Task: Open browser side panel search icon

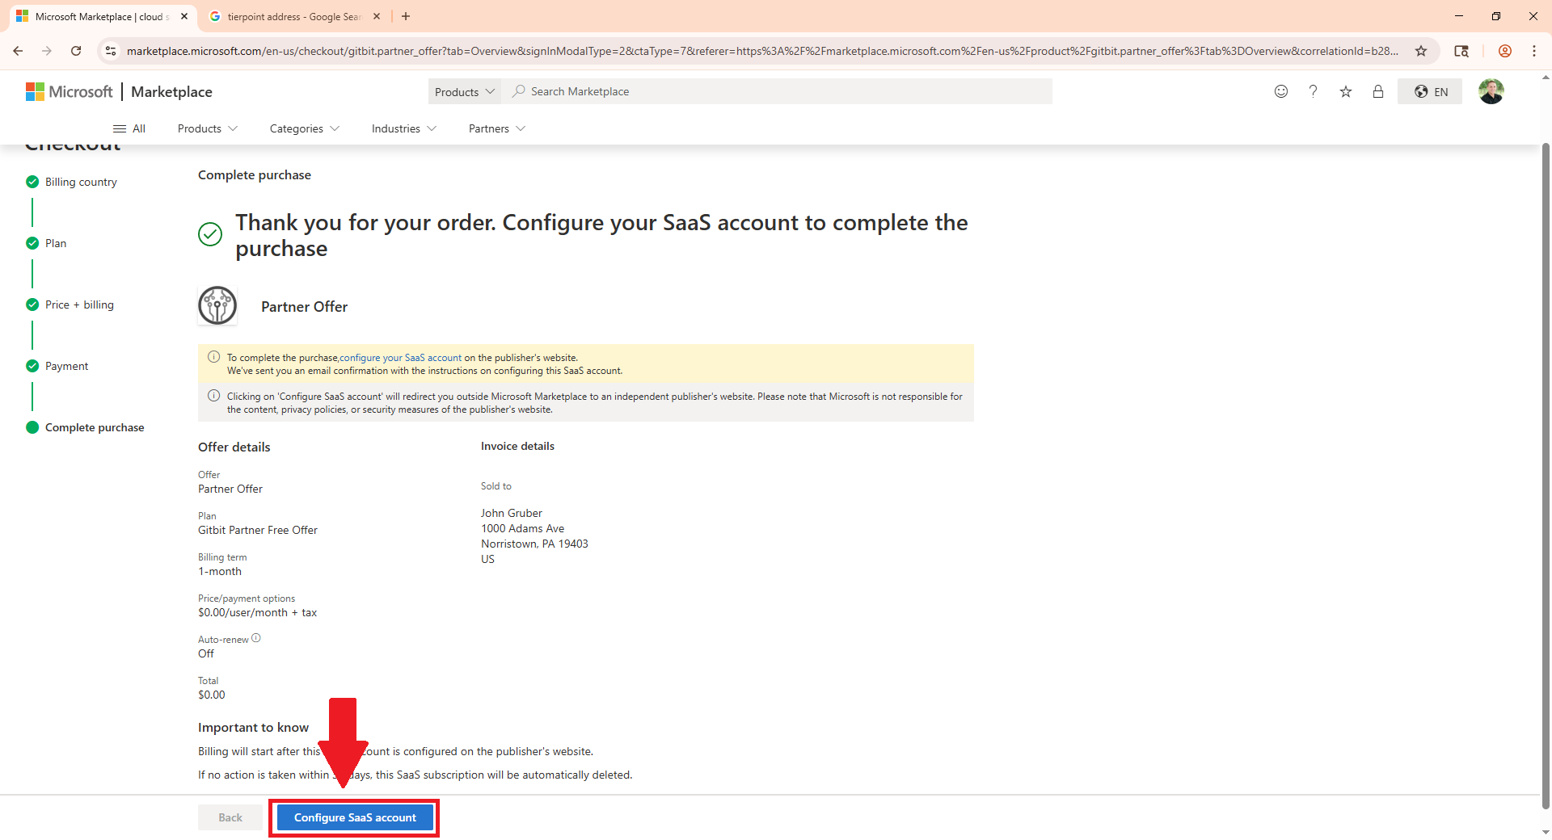Action: pyautogui.click(x=1461, y=51)
